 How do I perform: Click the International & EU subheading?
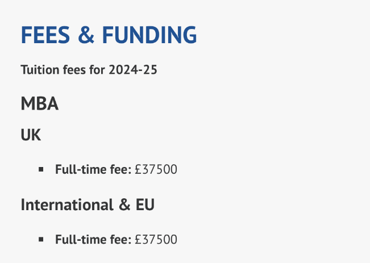click(x=88, y=204)
